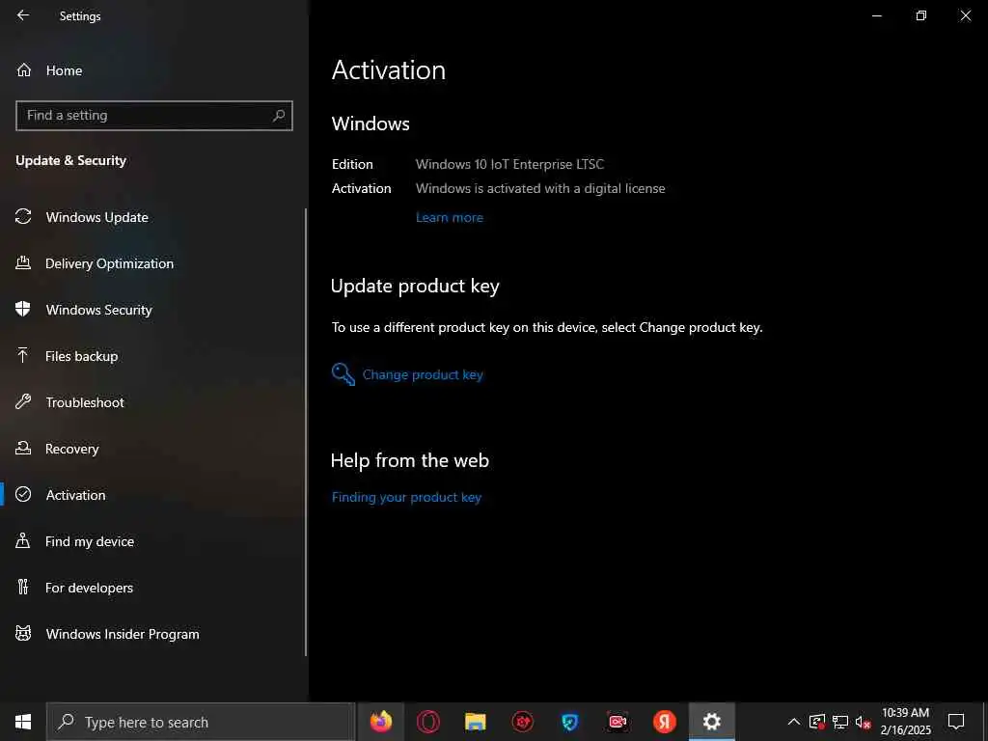Click the sidebar vertical scrollbar

306,431
